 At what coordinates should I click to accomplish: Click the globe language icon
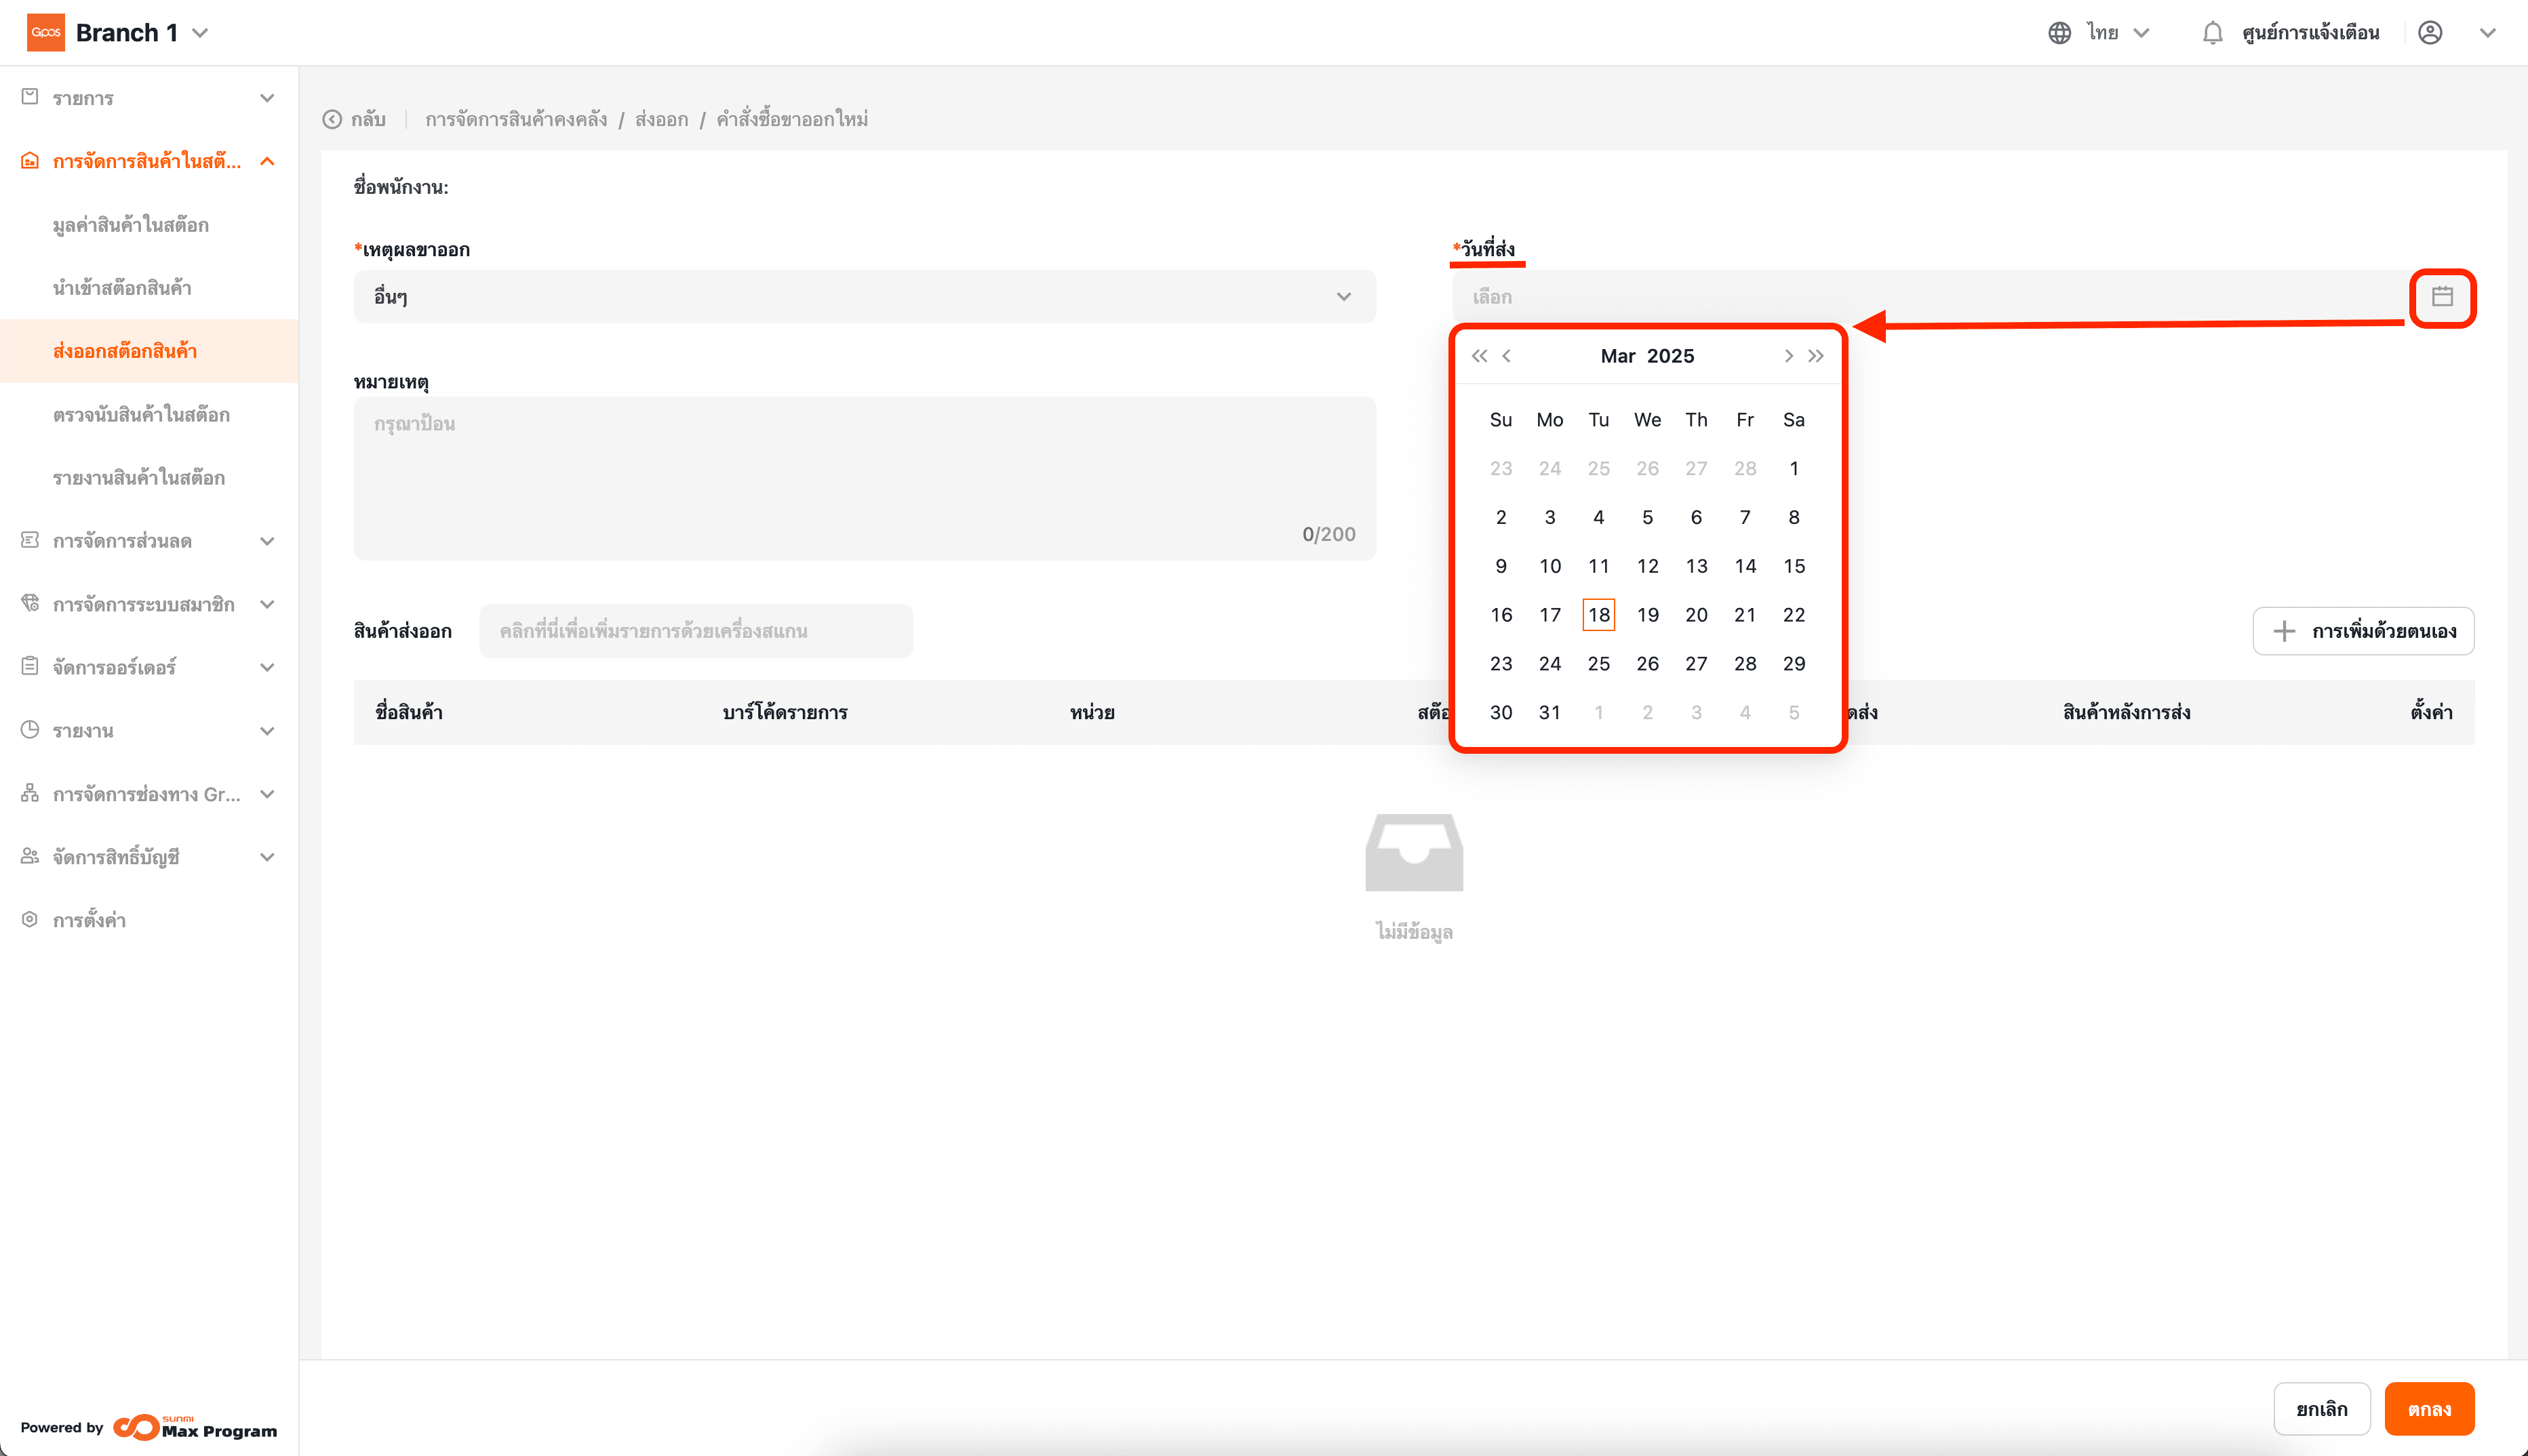click(2059, 33)
